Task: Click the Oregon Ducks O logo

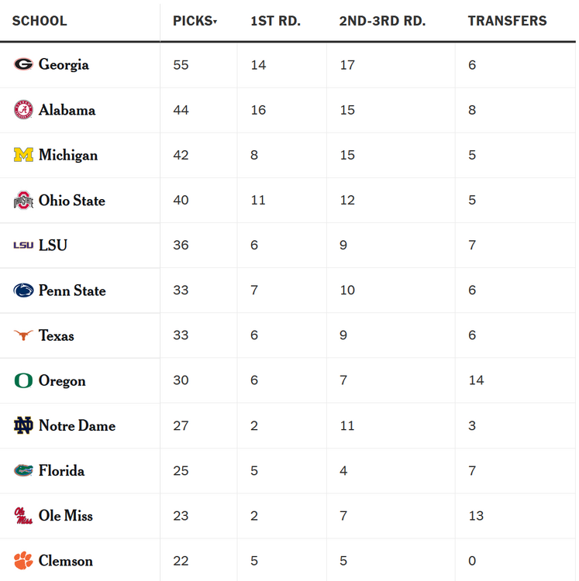Action: pyautogui.click(x=23, y=380)
